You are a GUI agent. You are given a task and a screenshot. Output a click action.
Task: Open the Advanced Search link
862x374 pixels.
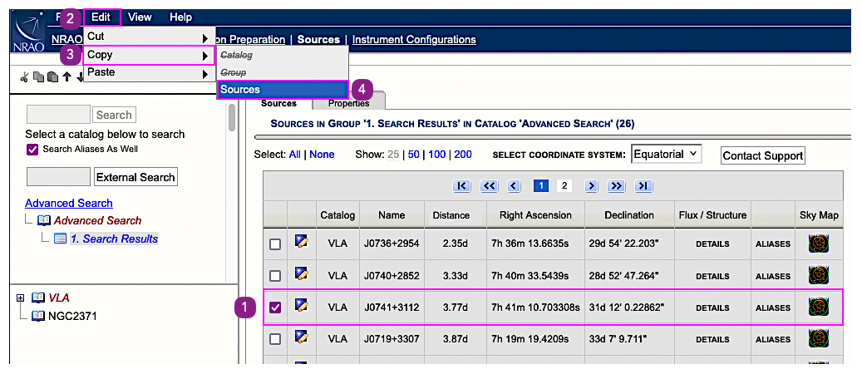point(69,203)
